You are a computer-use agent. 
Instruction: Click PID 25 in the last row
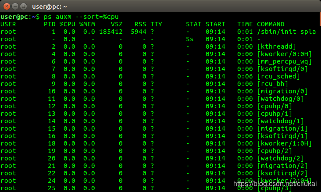click(x=52, y=188)
